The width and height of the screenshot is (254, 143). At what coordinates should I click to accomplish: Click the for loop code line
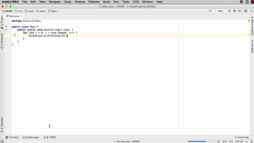point(50,33)
